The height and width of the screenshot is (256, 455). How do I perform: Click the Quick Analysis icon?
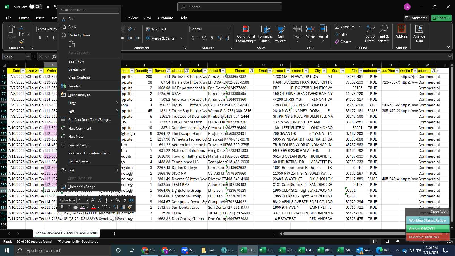click(x=63, y=95)
